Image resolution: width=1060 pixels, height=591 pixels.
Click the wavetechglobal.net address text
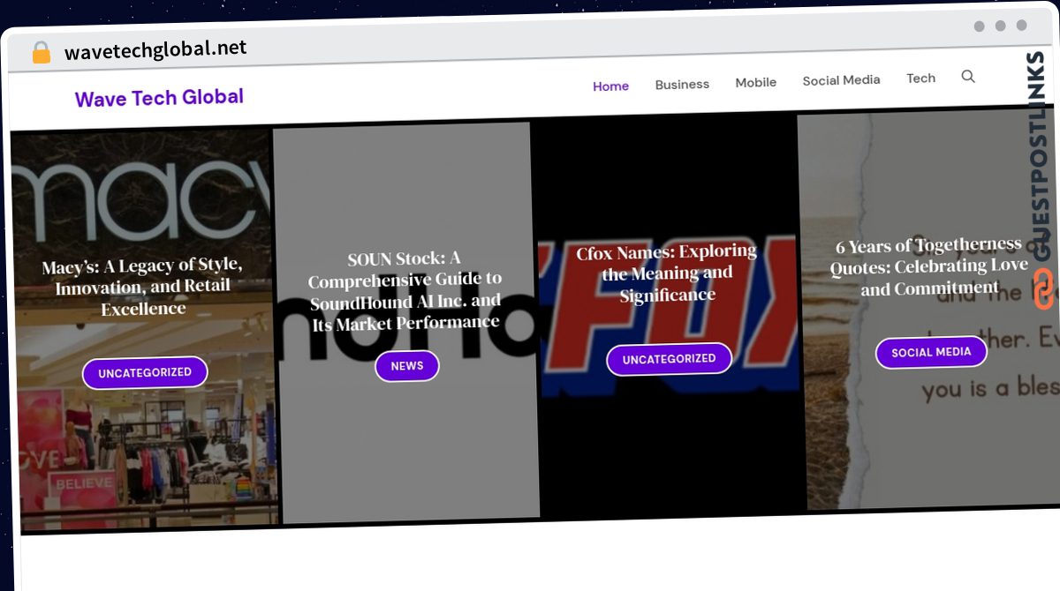[x=155, y=49]
